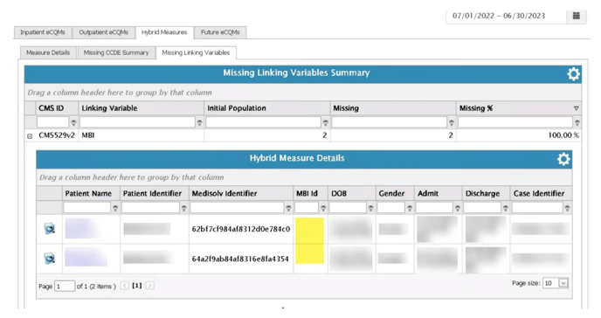Open filter menu for Missing % column

point(577,122)
